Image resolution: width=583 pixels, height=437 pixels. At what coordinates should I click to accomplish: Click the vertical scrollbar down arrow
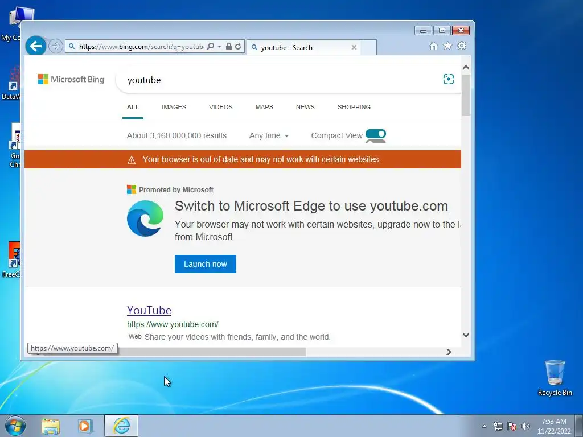tap(466, 335)
